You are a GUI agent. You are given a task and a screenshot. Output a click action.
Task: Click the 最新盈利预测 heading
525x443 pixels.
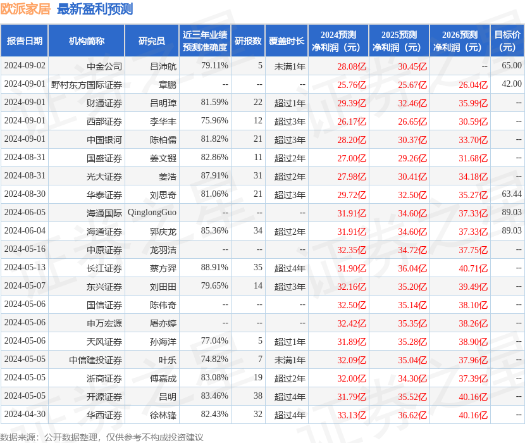tap(95, 9)
